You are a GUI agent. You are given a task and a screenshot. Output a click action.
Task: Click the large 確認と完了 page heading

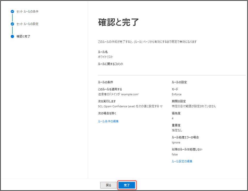click(x=118, y=22)
